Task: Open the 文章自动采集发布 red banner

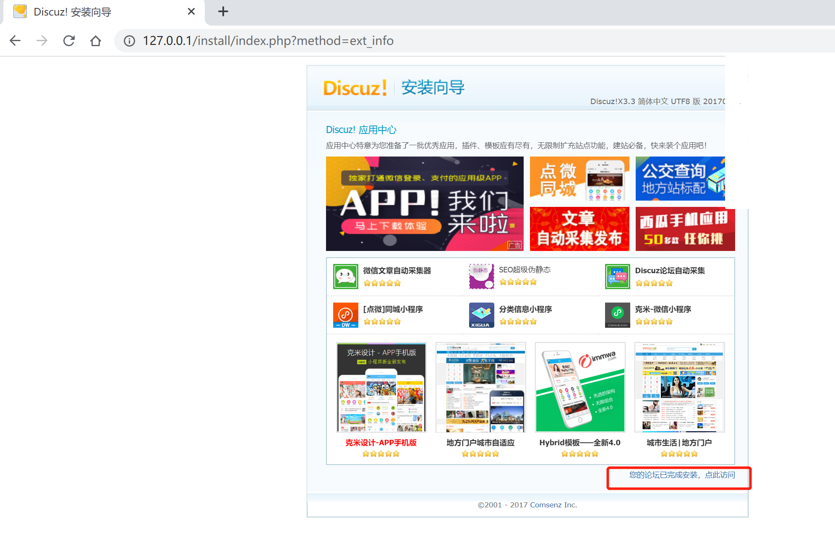Action: (x=579, y=229)
